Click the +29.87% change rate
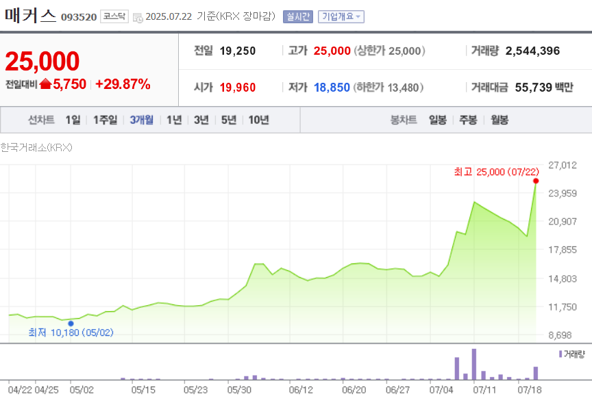592x403 pixels. 123,84
